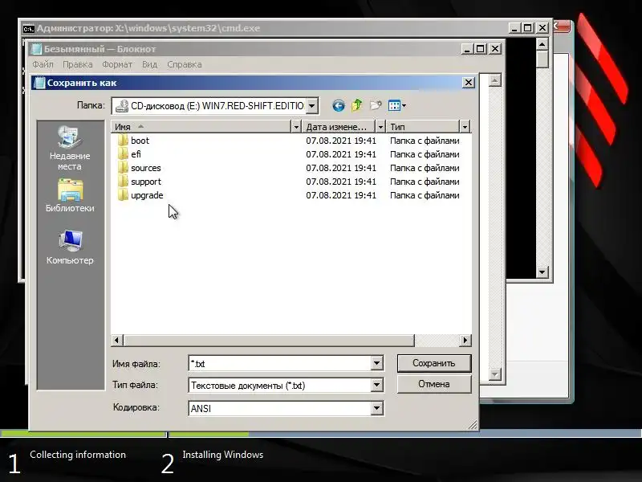Click file list scroll right arrow
642x482 pixels.
click(x=465, y=340)
